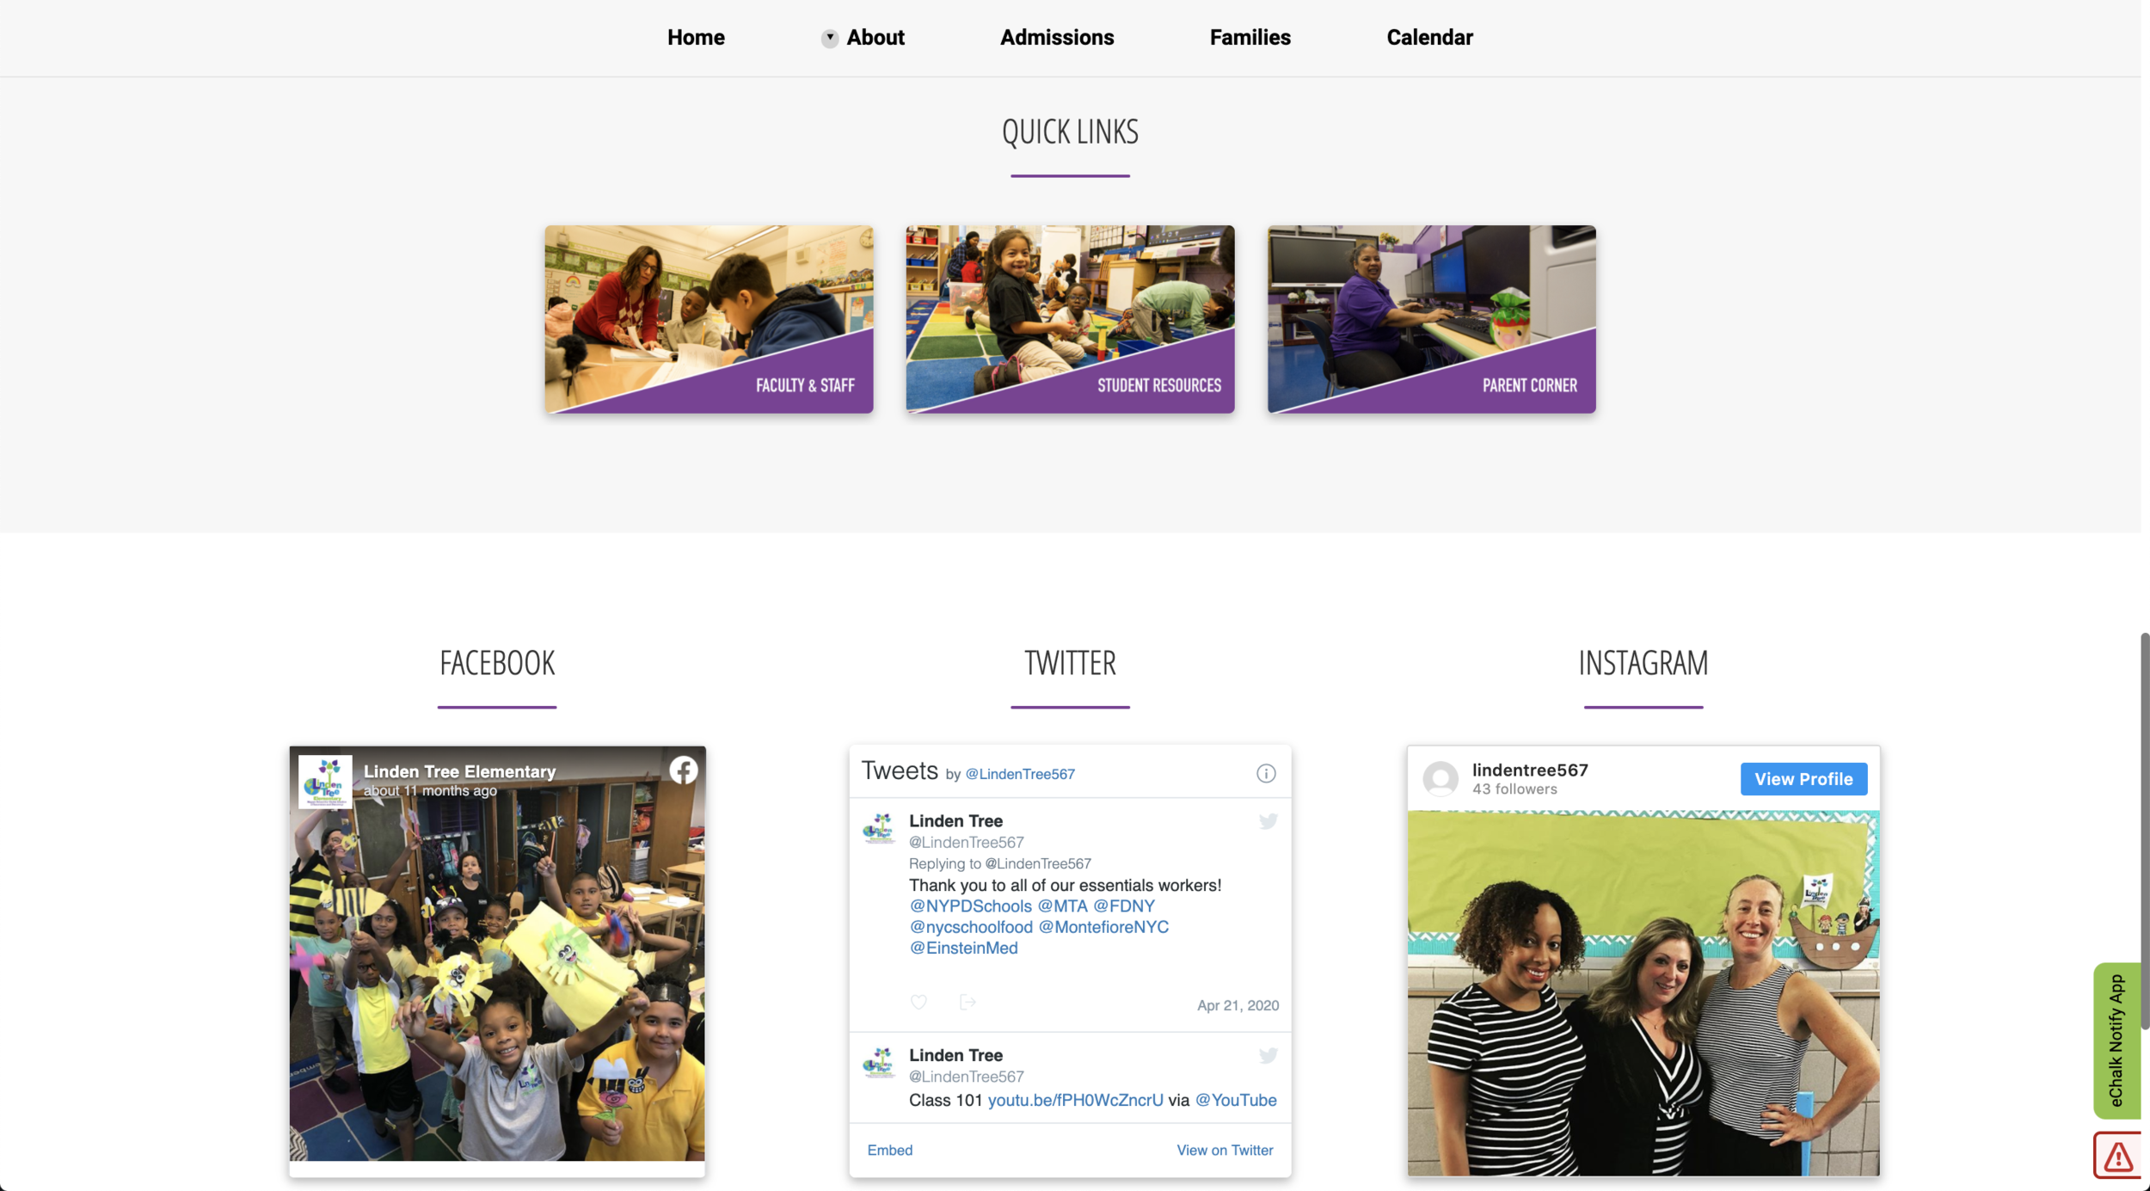Click the page vertical scrollbar
The width and height of the screenshot is (2150, 1191).
[2145, 830]
